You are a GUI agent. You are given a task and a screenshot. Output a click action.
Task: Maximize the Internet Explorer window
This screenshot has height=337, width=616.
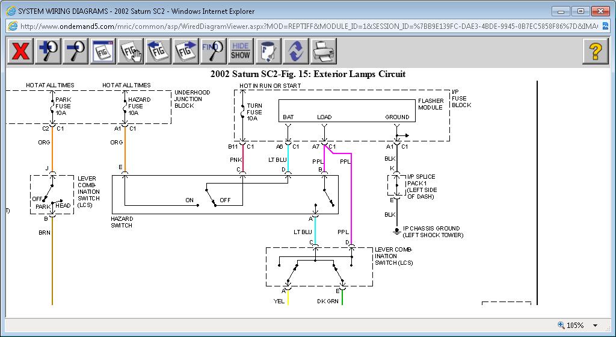(581, 11)
